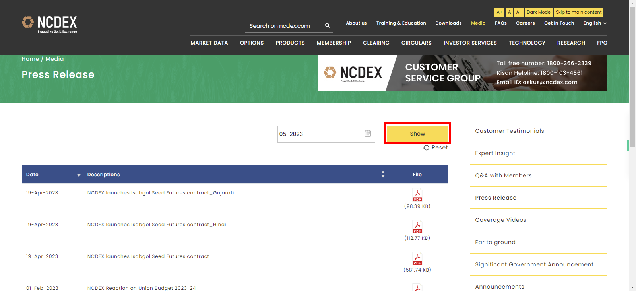The height and width of the screenshot is (291, 636).
Task: Click Media in breadcrumb
Action: pos(54,59)
